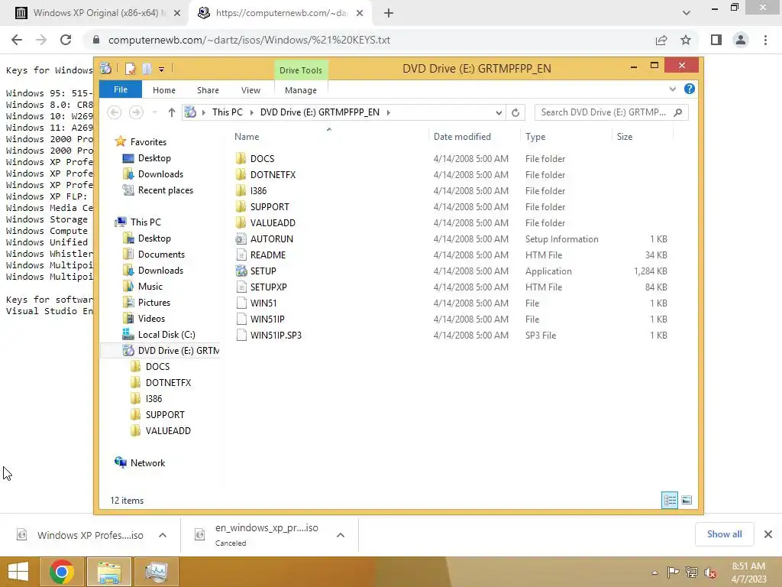Open Favorites in navigation pane
This screenshot has height=587, width=782.
(148, 141)
